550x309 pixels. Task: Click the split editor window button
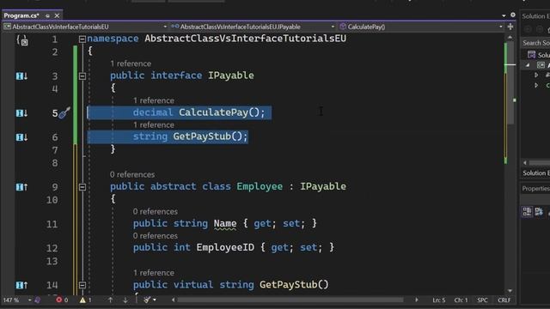coord(510,27)
